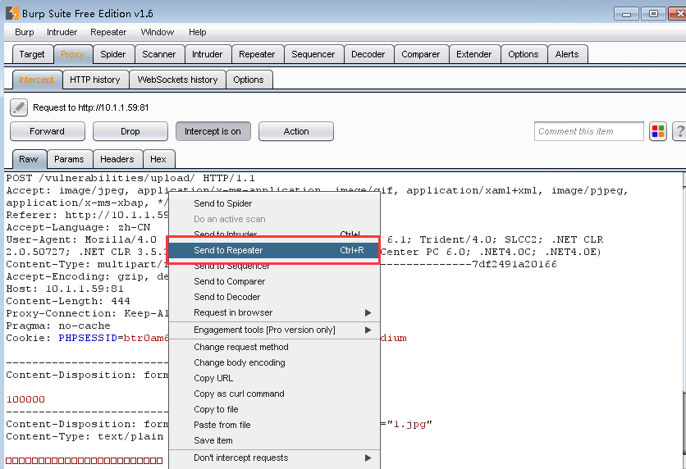Click the Content-Type: text/plain line

tap(85, 436)
